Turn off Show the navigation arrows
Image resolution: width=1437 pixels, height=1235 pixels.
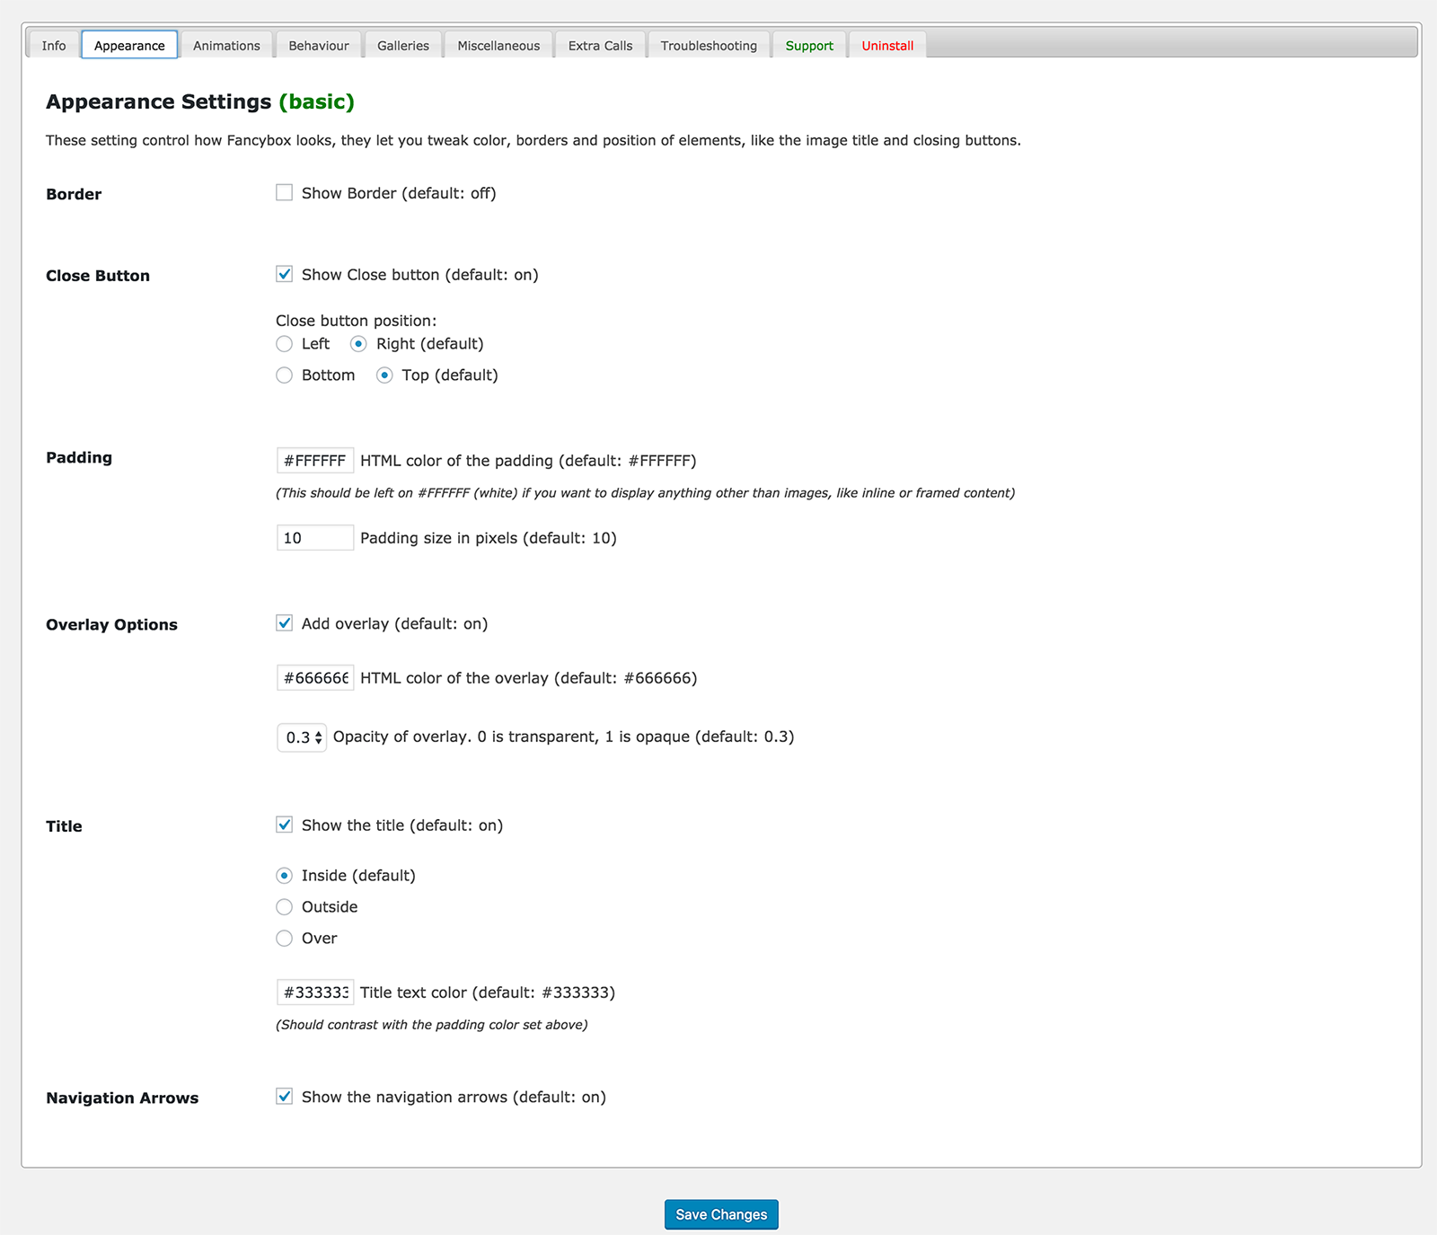pyautogui.click(x=284, y=1097)
